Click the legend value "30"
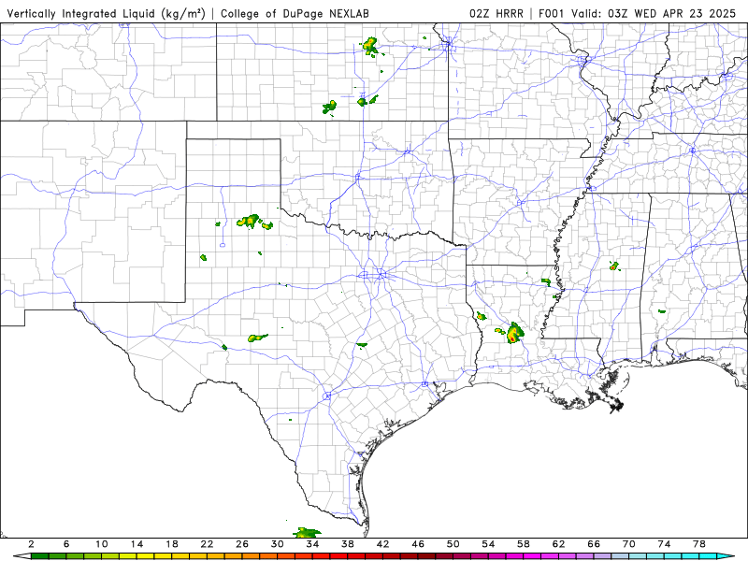Viewport: 748px width, 561px height. (x=278, y=544)
